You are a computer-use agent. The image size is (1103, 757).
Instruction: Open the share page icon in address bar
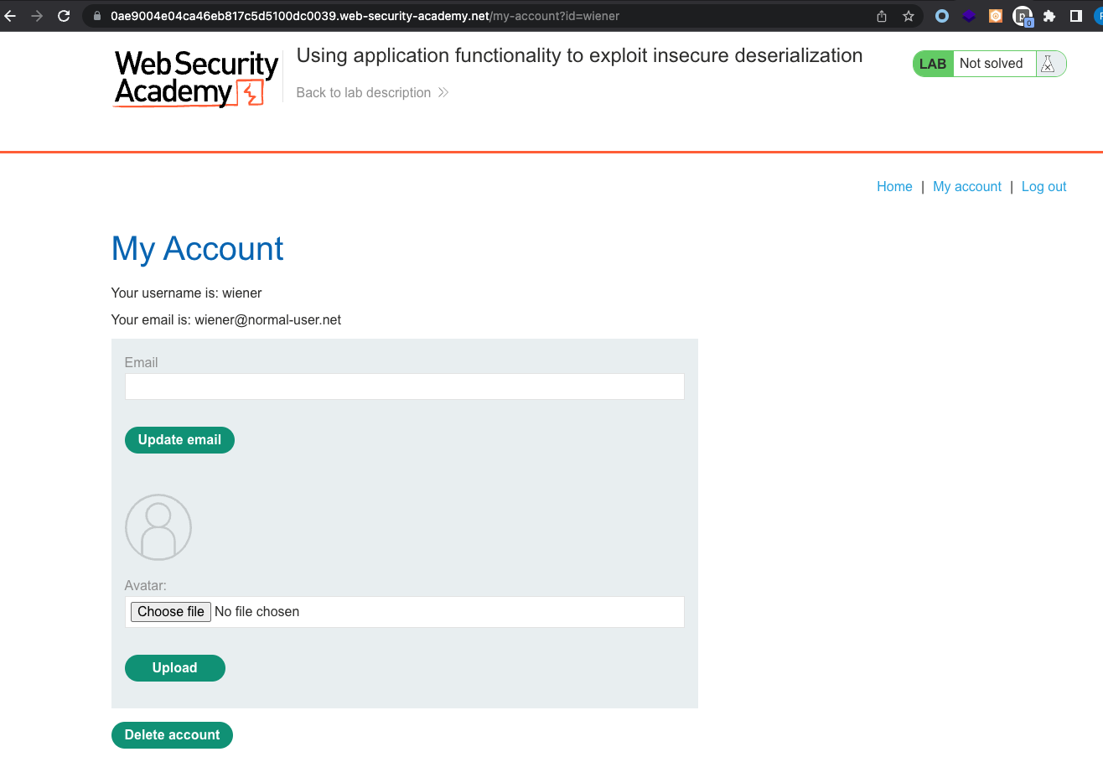click(882, 16)
